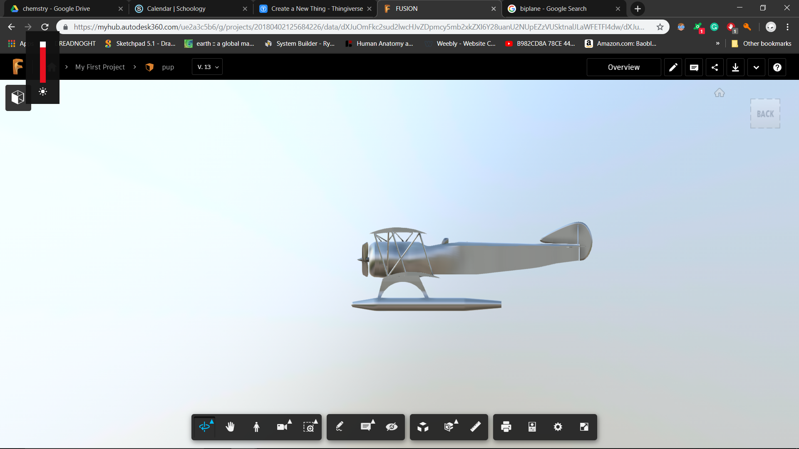
Task: Toggle hide markups eye icon
Action: (392, 427)
